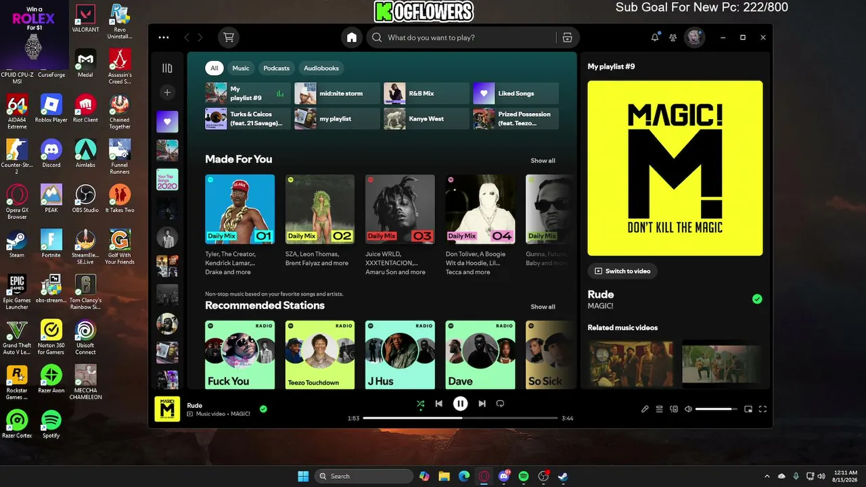The height and width of the screenshot is (487, 866).
Task: Go to Spotify Home
Action: click(x=352, y=38)
